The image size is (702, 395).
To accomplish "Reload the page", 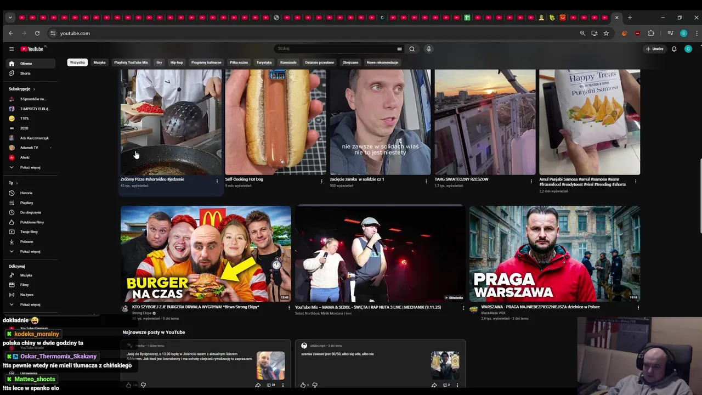I will click(x=37, y=33).
